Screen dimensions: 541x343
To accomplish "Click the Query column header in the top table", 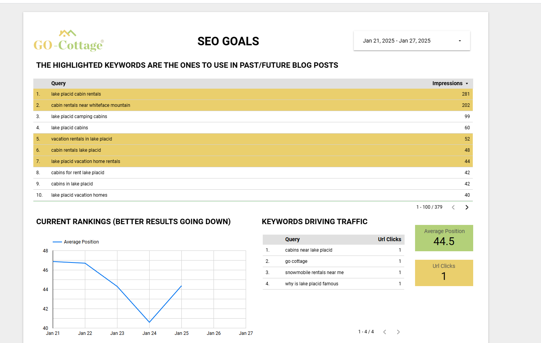I will 59,83.
